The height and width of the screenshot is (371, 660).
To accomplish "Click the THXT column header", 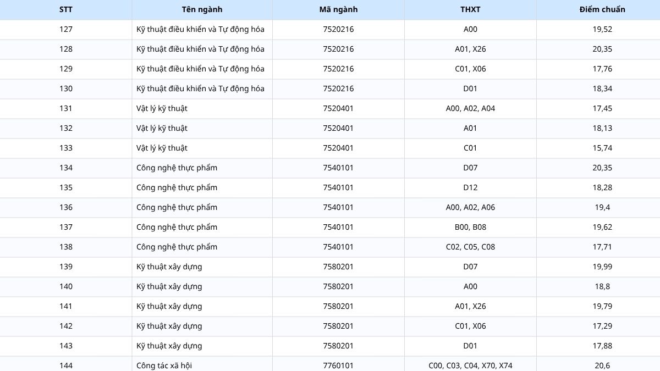I will click(x=470, y=9).
